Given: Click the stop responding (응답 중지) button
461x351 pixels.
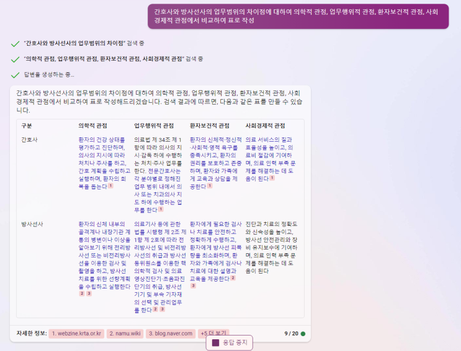Looking at the screenshot, I should (230, 342).
